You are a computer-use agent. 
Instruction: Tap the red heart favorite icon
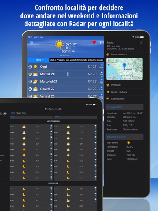click(94, 42)
